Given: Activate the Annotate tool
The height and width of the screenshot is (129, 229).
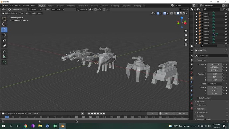Looking at the screenshot, I should (4, 51).
